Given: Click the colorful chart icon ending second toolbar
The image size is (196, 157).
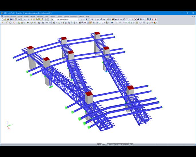Looking at the screenshot, I should point(155,23).
